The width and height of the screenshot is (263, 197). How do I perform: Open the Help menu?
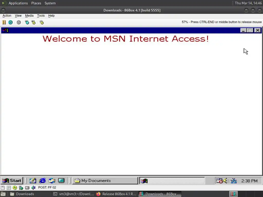[x=51, y=16]
